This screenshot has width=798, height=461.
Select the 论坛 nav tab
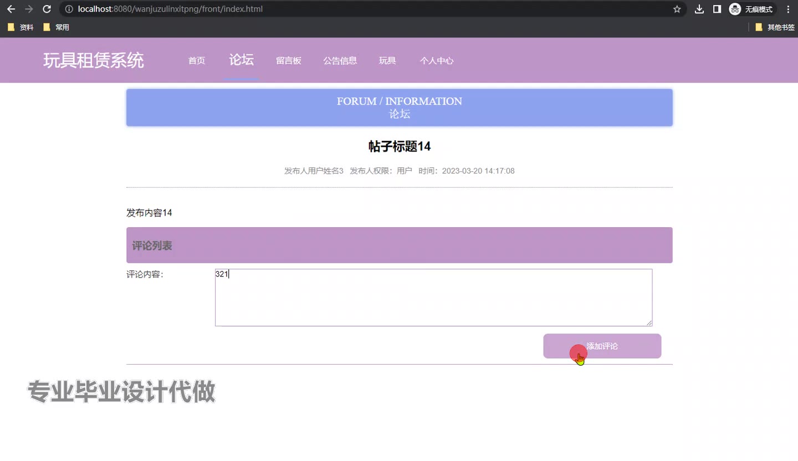(242, 60)
